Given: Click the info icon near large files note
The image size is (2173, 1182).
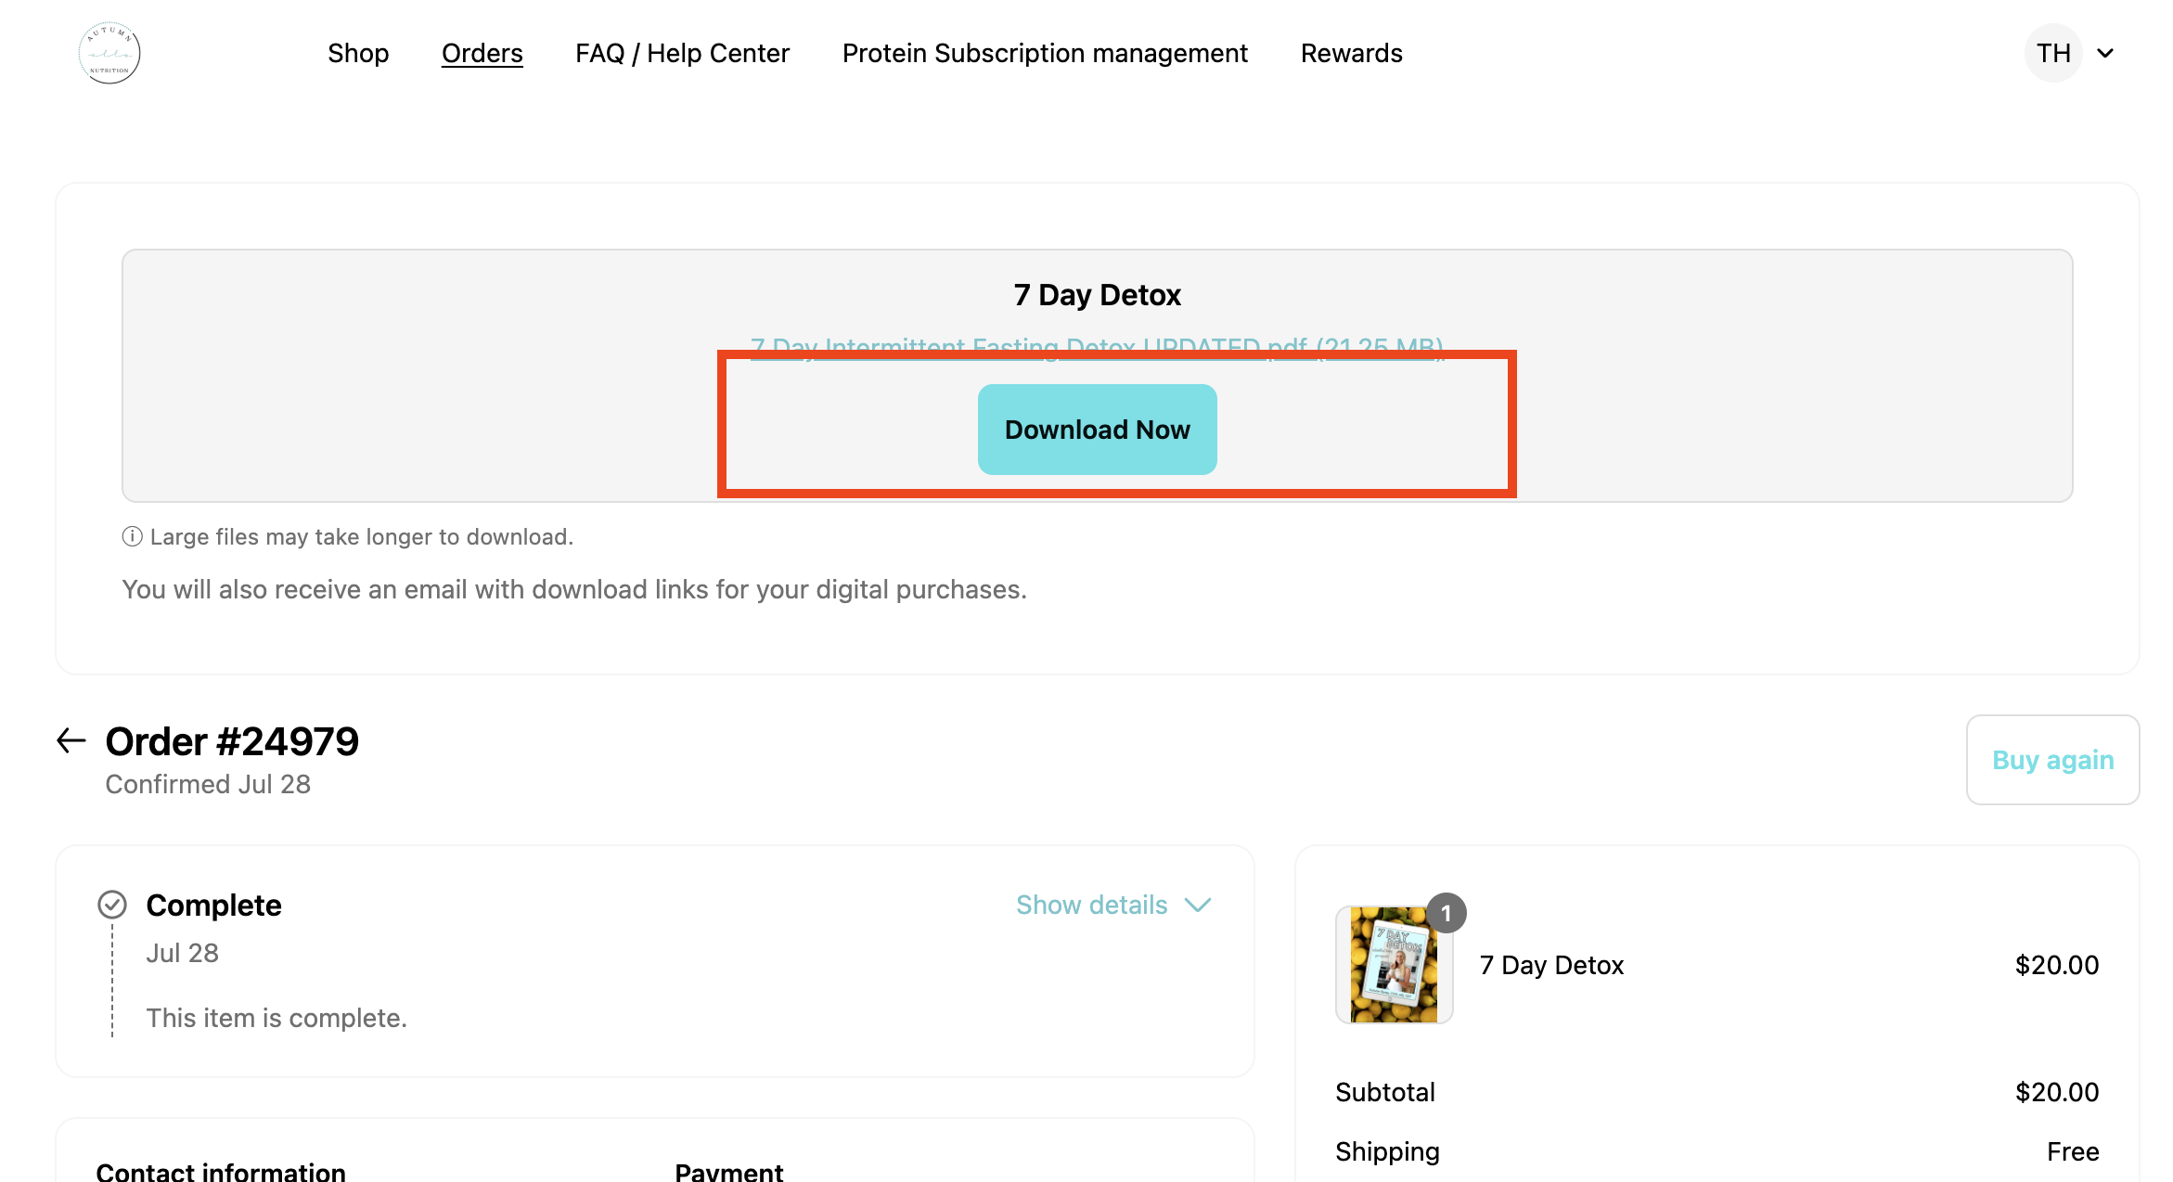Looking at the screenshot, I should (132, 536).
